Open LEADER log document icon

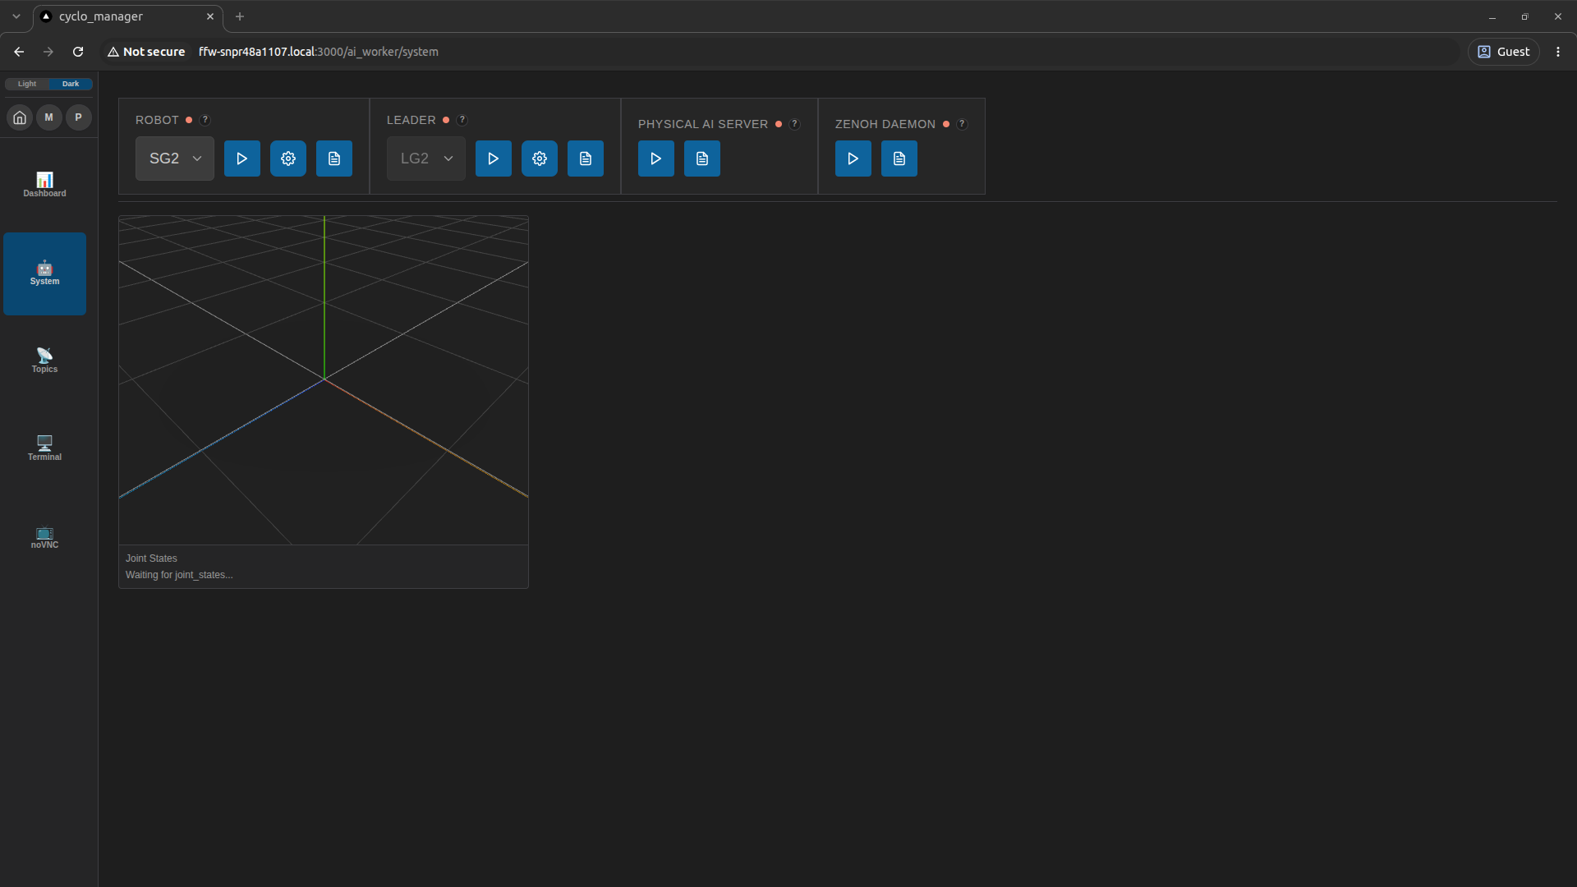click(586, 159)
